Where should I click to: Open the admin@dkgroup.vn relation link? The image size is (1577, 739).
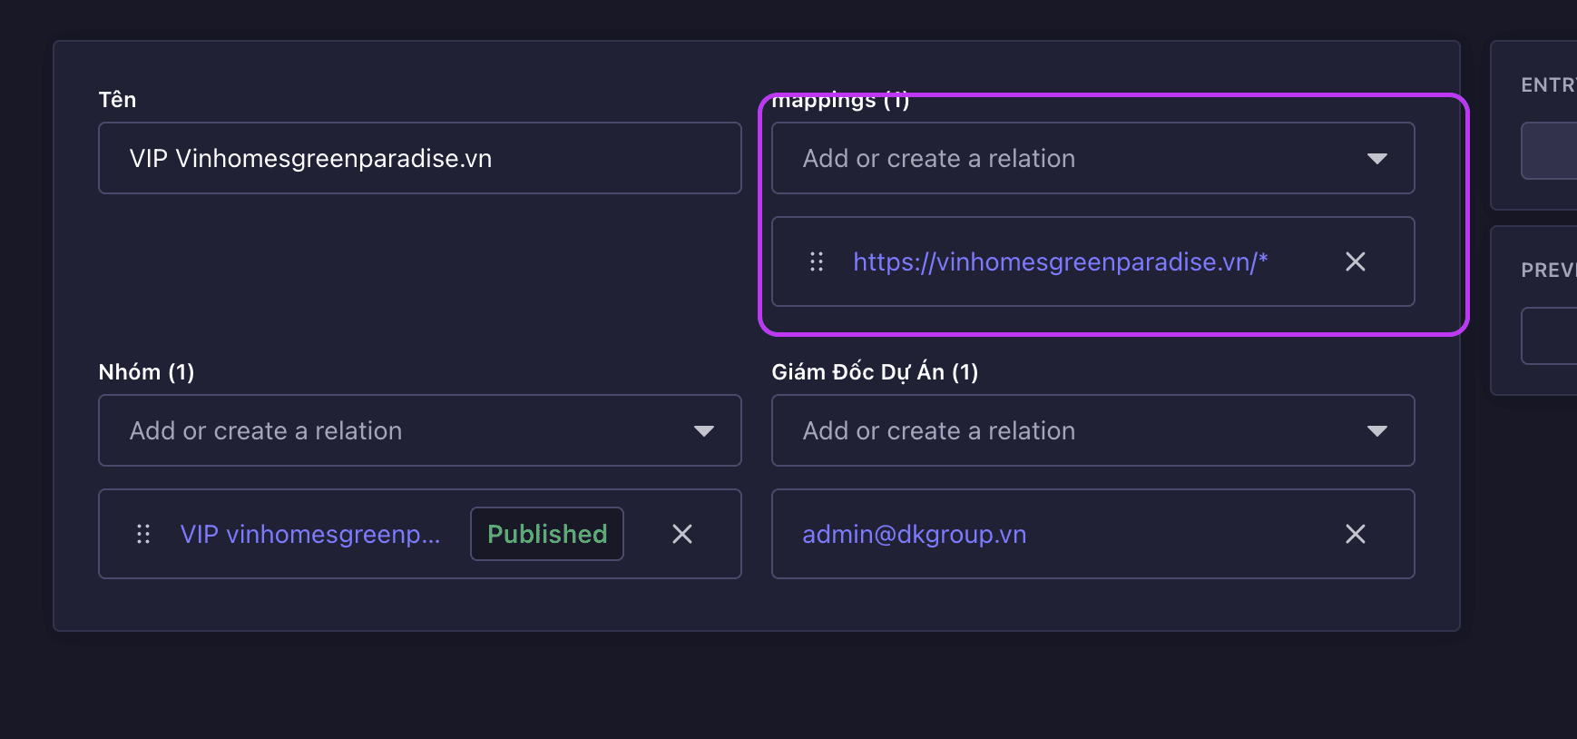[x=914, y=534]
